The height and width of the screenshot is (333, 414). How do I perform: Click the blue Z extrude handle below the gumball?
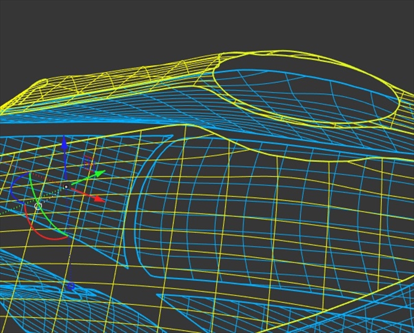(x=71, y=286)
